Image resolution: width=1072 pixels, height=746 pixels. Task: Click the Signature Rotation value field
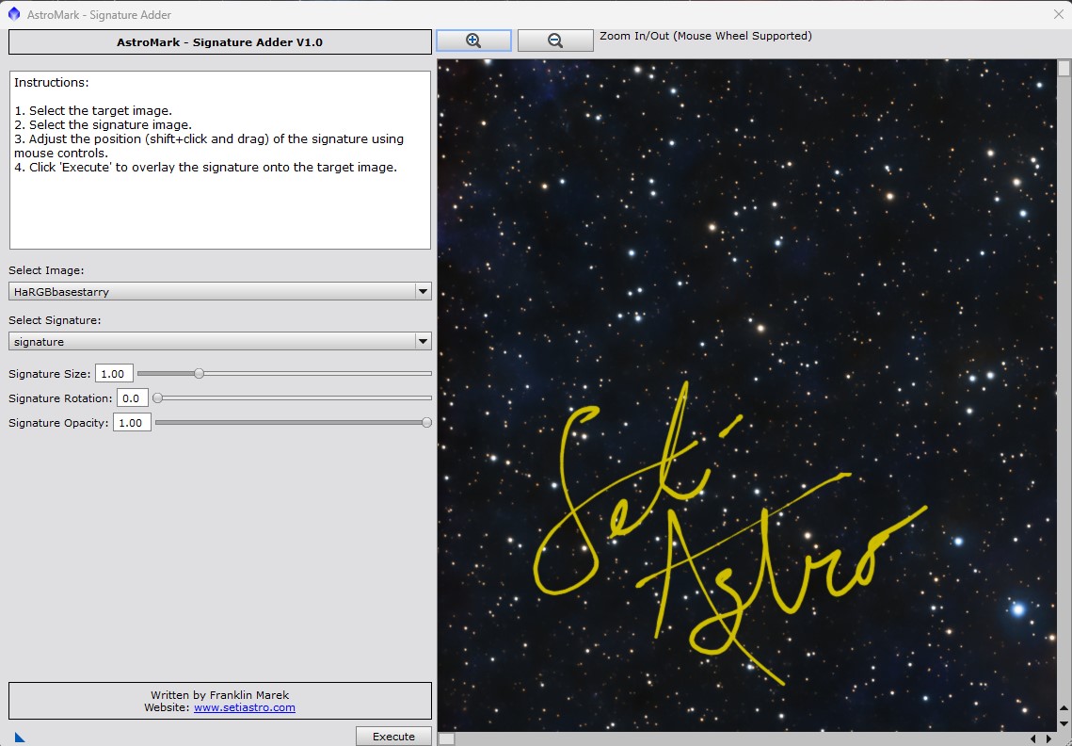pos(132,397)
